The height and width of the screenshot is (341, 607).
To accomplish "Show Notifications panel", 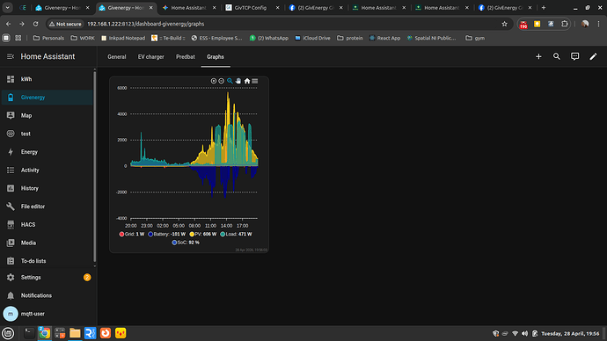I will (x=47, y=295).
